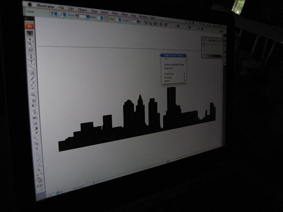The height and width of the screenshot is (212, 283).
Task: Select the Pen tool
Action: point(31,56)
